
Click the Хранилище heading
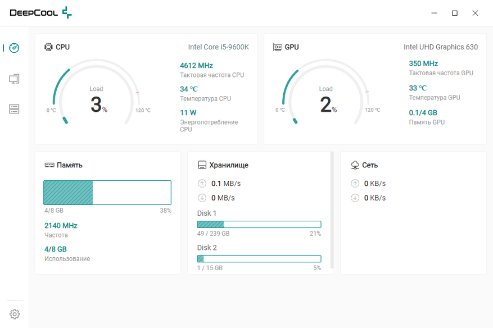[229, 165]
